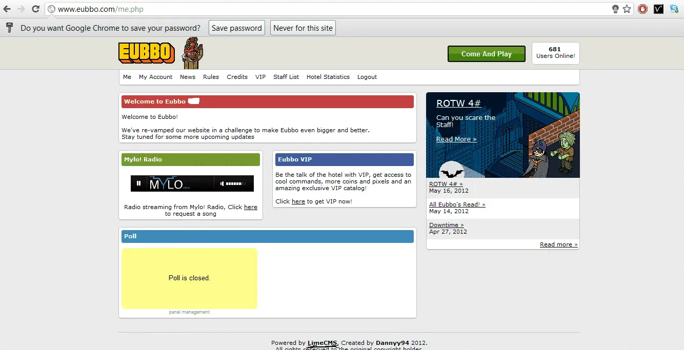The image size is (684, 350).
Task: Click the Eubbo VIP blue header
Action: (345, 159)
